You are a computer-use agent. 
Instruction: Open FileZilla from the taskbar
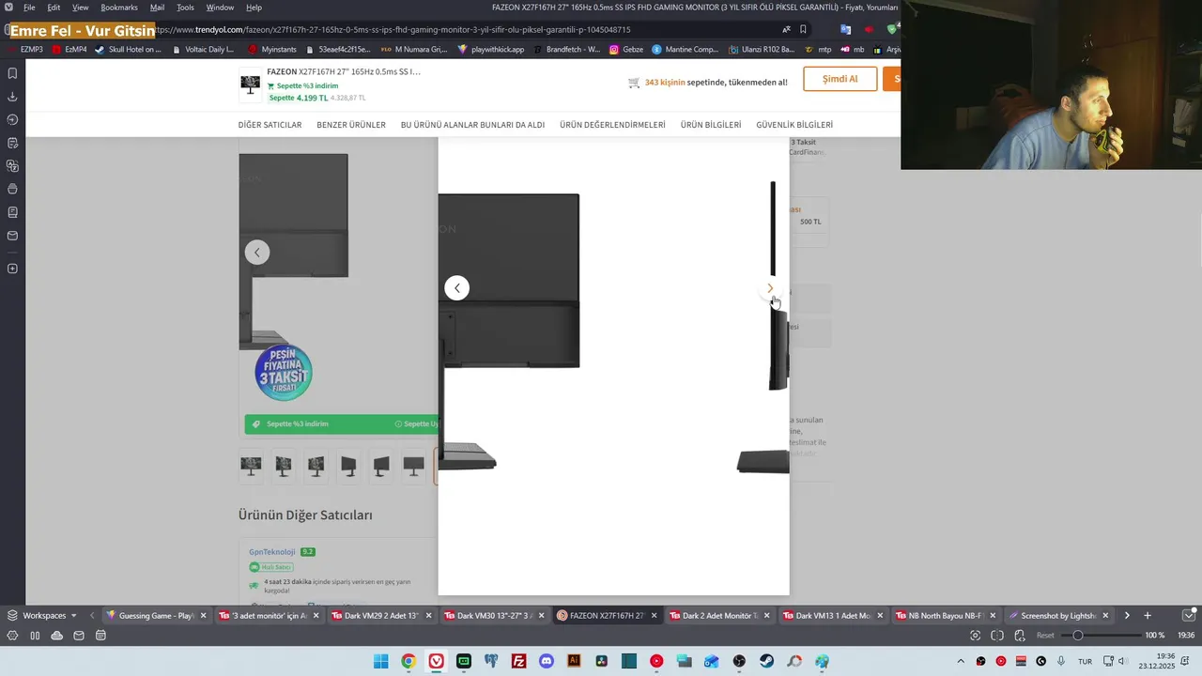pos(518,661)
